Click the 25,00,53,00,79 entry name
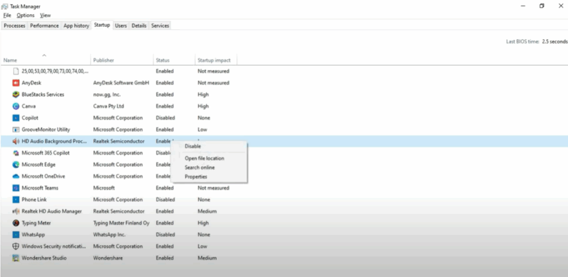 click(x=55, y=71)
